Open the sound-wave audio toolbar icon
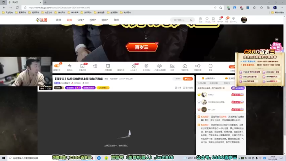The image size is (286, 161). [69, 66]
